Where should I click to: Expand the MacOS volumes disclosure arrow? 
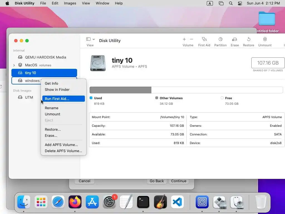click(14, 65)
